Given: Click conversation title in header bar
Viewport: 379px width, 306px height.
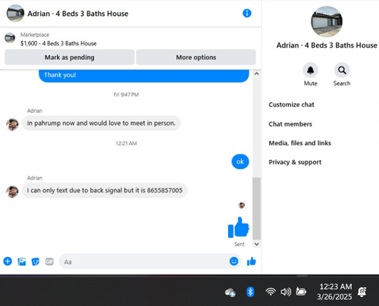Looking at the screenshot, I should point(78,14).
